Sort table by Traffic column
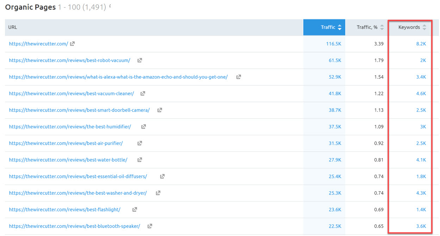 tap(331, 27)
